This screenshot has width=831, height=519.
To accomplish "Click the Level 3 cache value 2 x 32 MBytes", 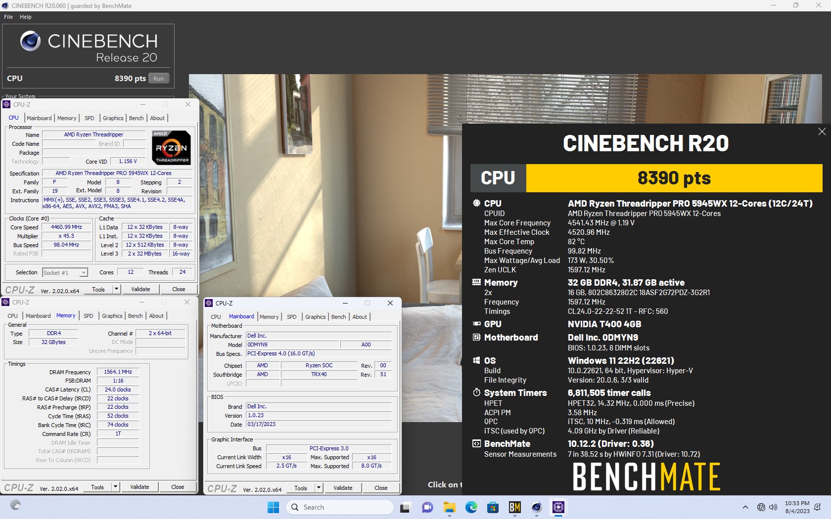I will [145, 254].
